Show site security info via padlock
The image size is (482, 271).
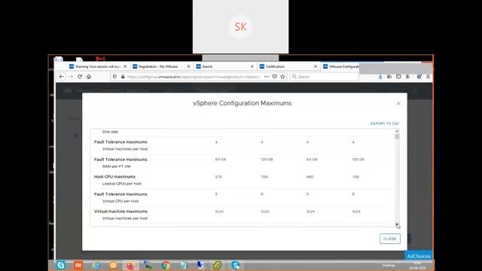123,77
